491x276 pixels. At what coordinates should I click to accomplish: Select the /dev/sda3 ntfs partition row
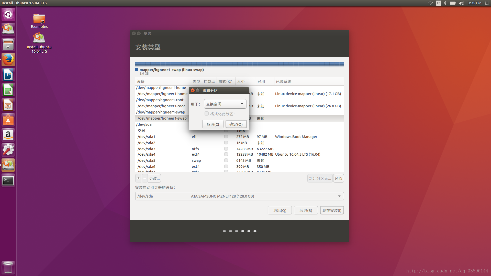pos(239,149)
